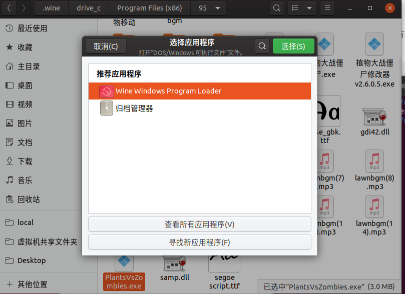Go back in file manager

[x=9, y=8]
